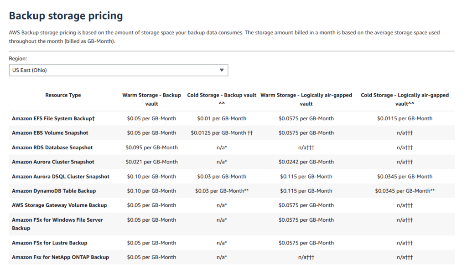The width and height of the screenshot is (467, 265).
Task: Click Aurora DSQL warm $0.10 per GB-Month
Action: (x=151, y=176)
